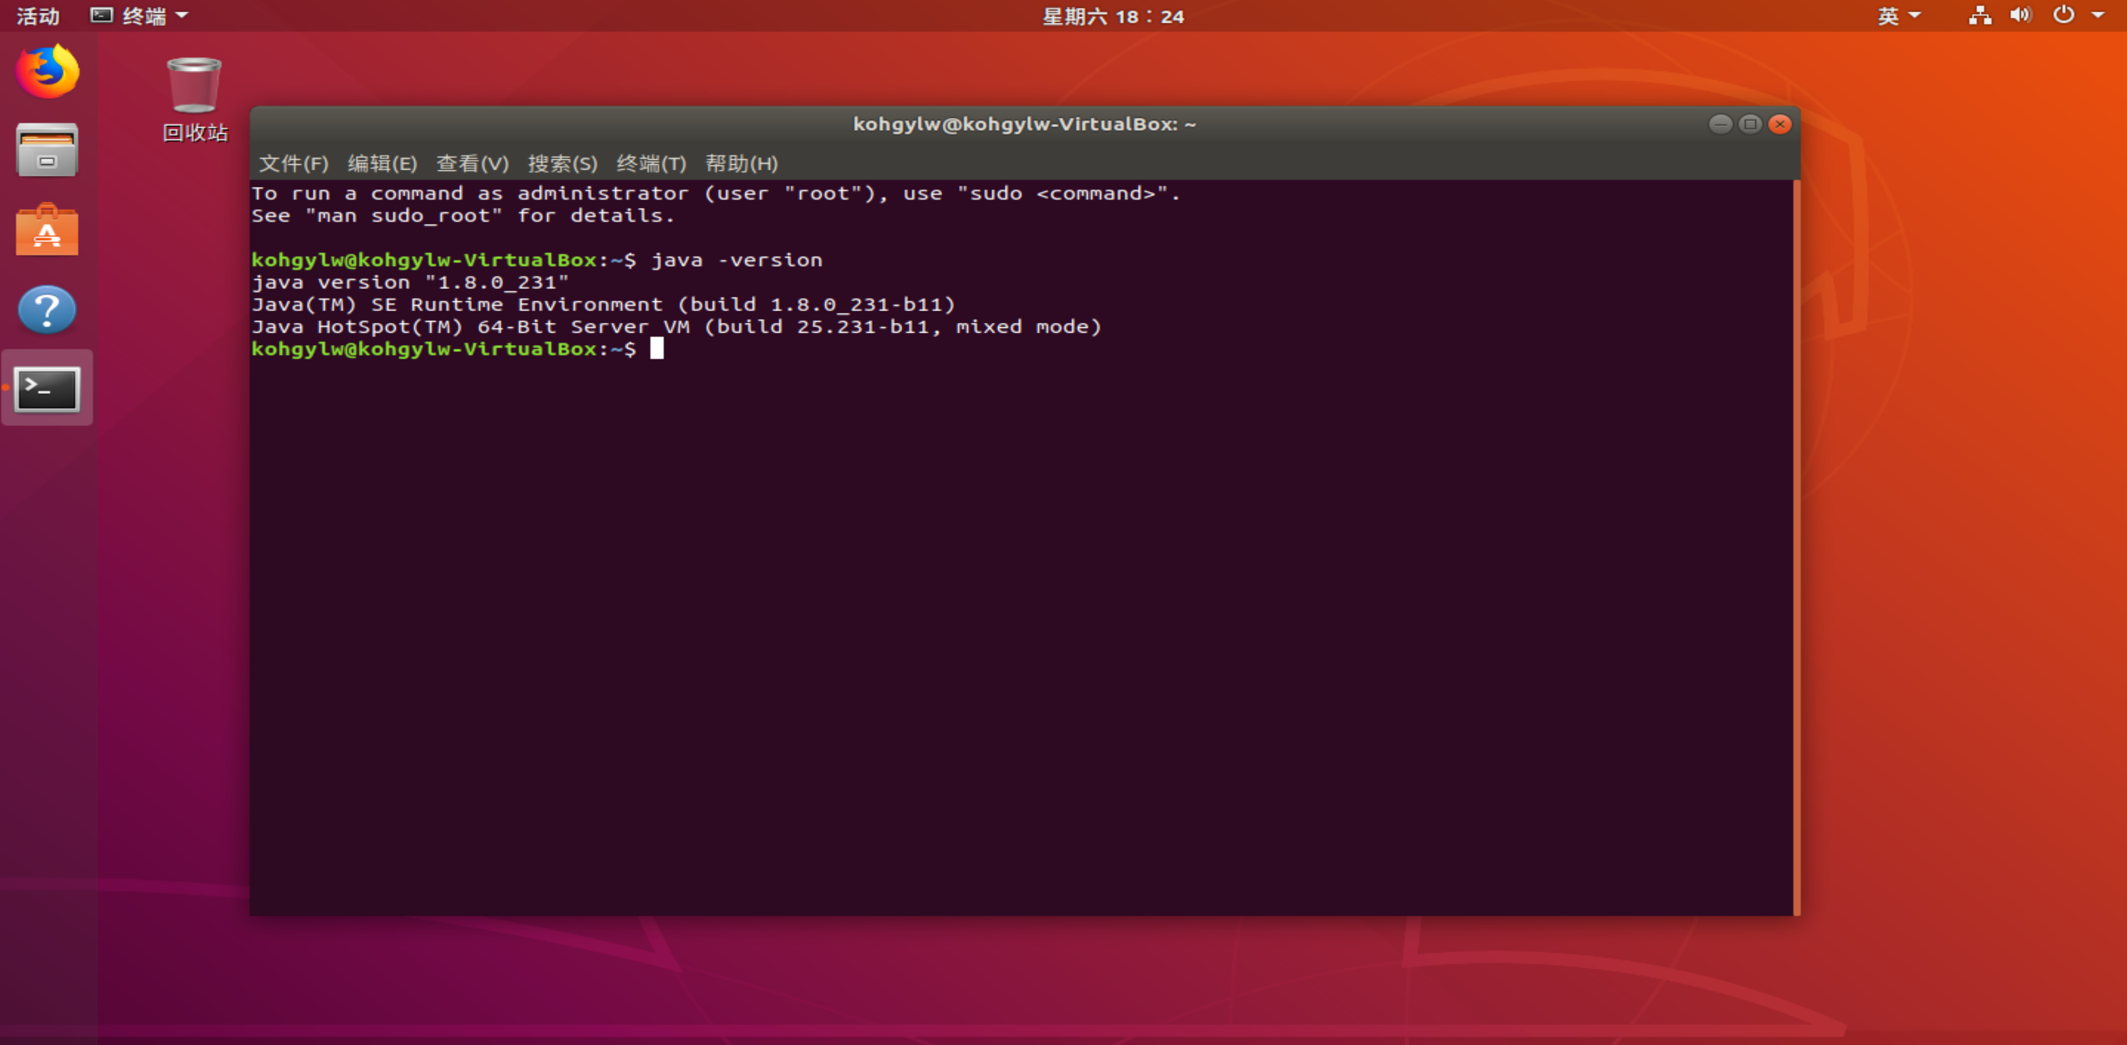Click the 星期六 18:24 clock
Viewport: 2127px width, 1045px height.
coord(1113,16)
